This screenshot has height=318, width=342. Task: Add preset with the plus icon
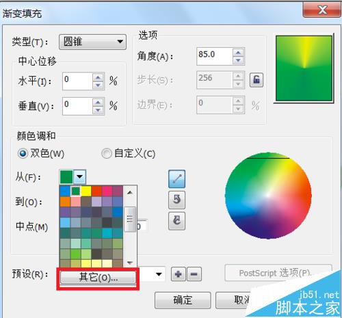coord(179,274)
